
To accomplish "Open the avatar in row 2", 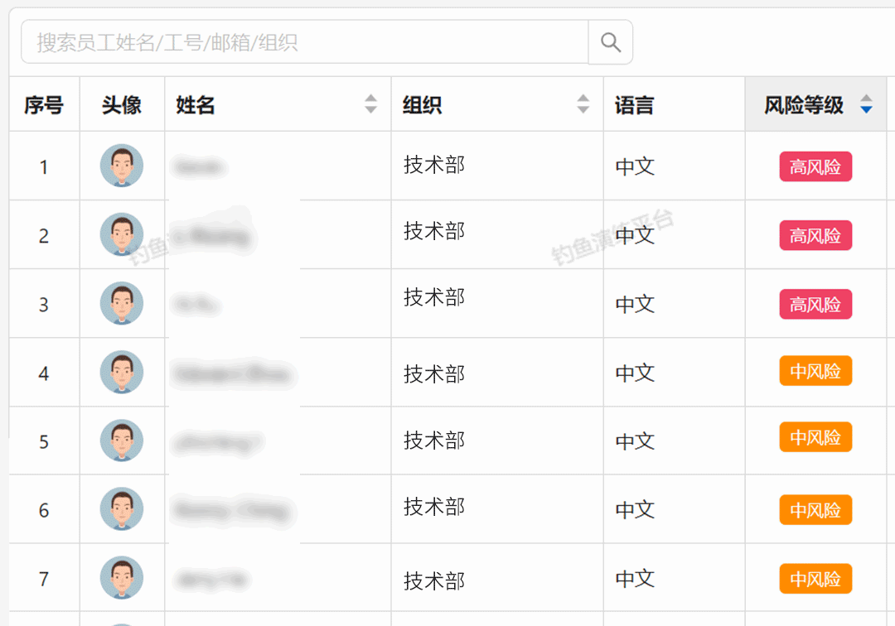I will [122, 234].
